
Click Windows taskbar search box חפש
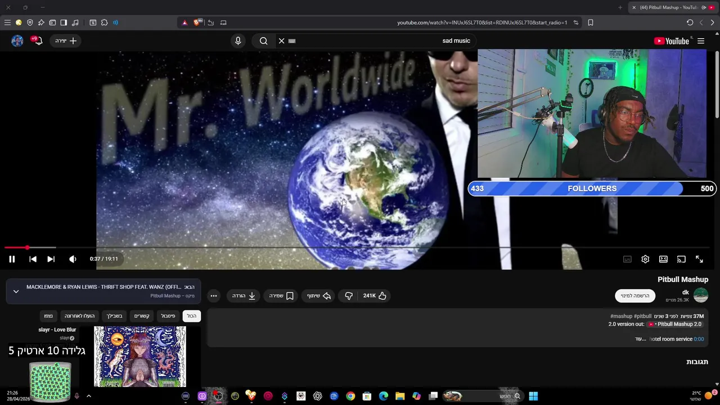pos(484,396)
